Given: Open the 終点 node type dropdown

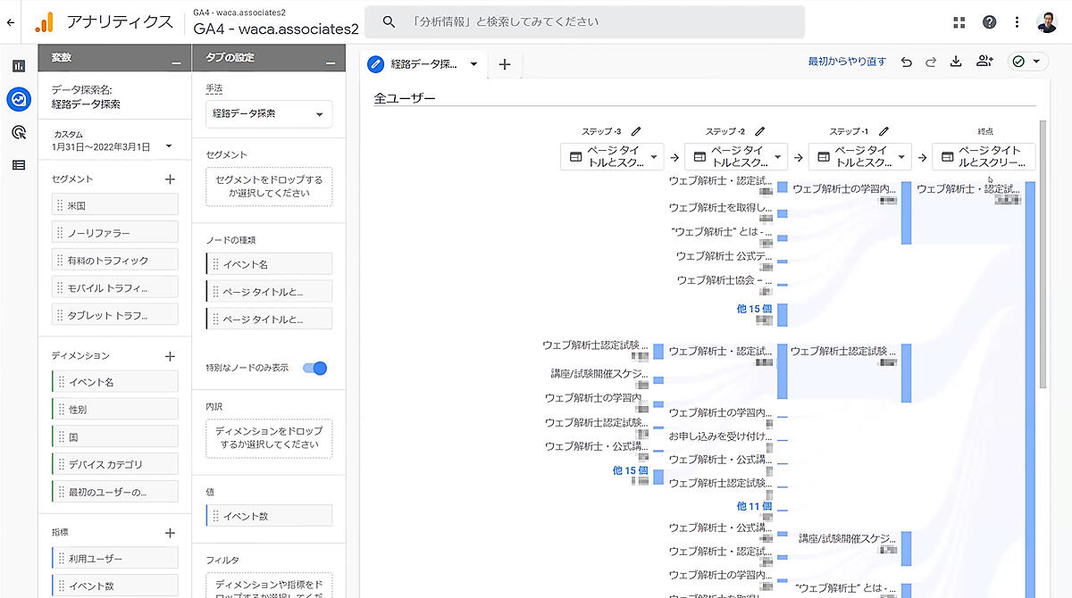Looking at the screenshot, I should [983, 157].
